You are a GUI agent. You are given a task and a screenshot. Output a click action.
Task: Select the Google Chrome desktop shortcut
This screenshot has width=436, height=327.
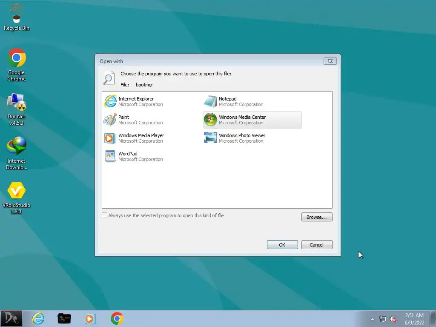pyautogui.click(x=17, y=65)
